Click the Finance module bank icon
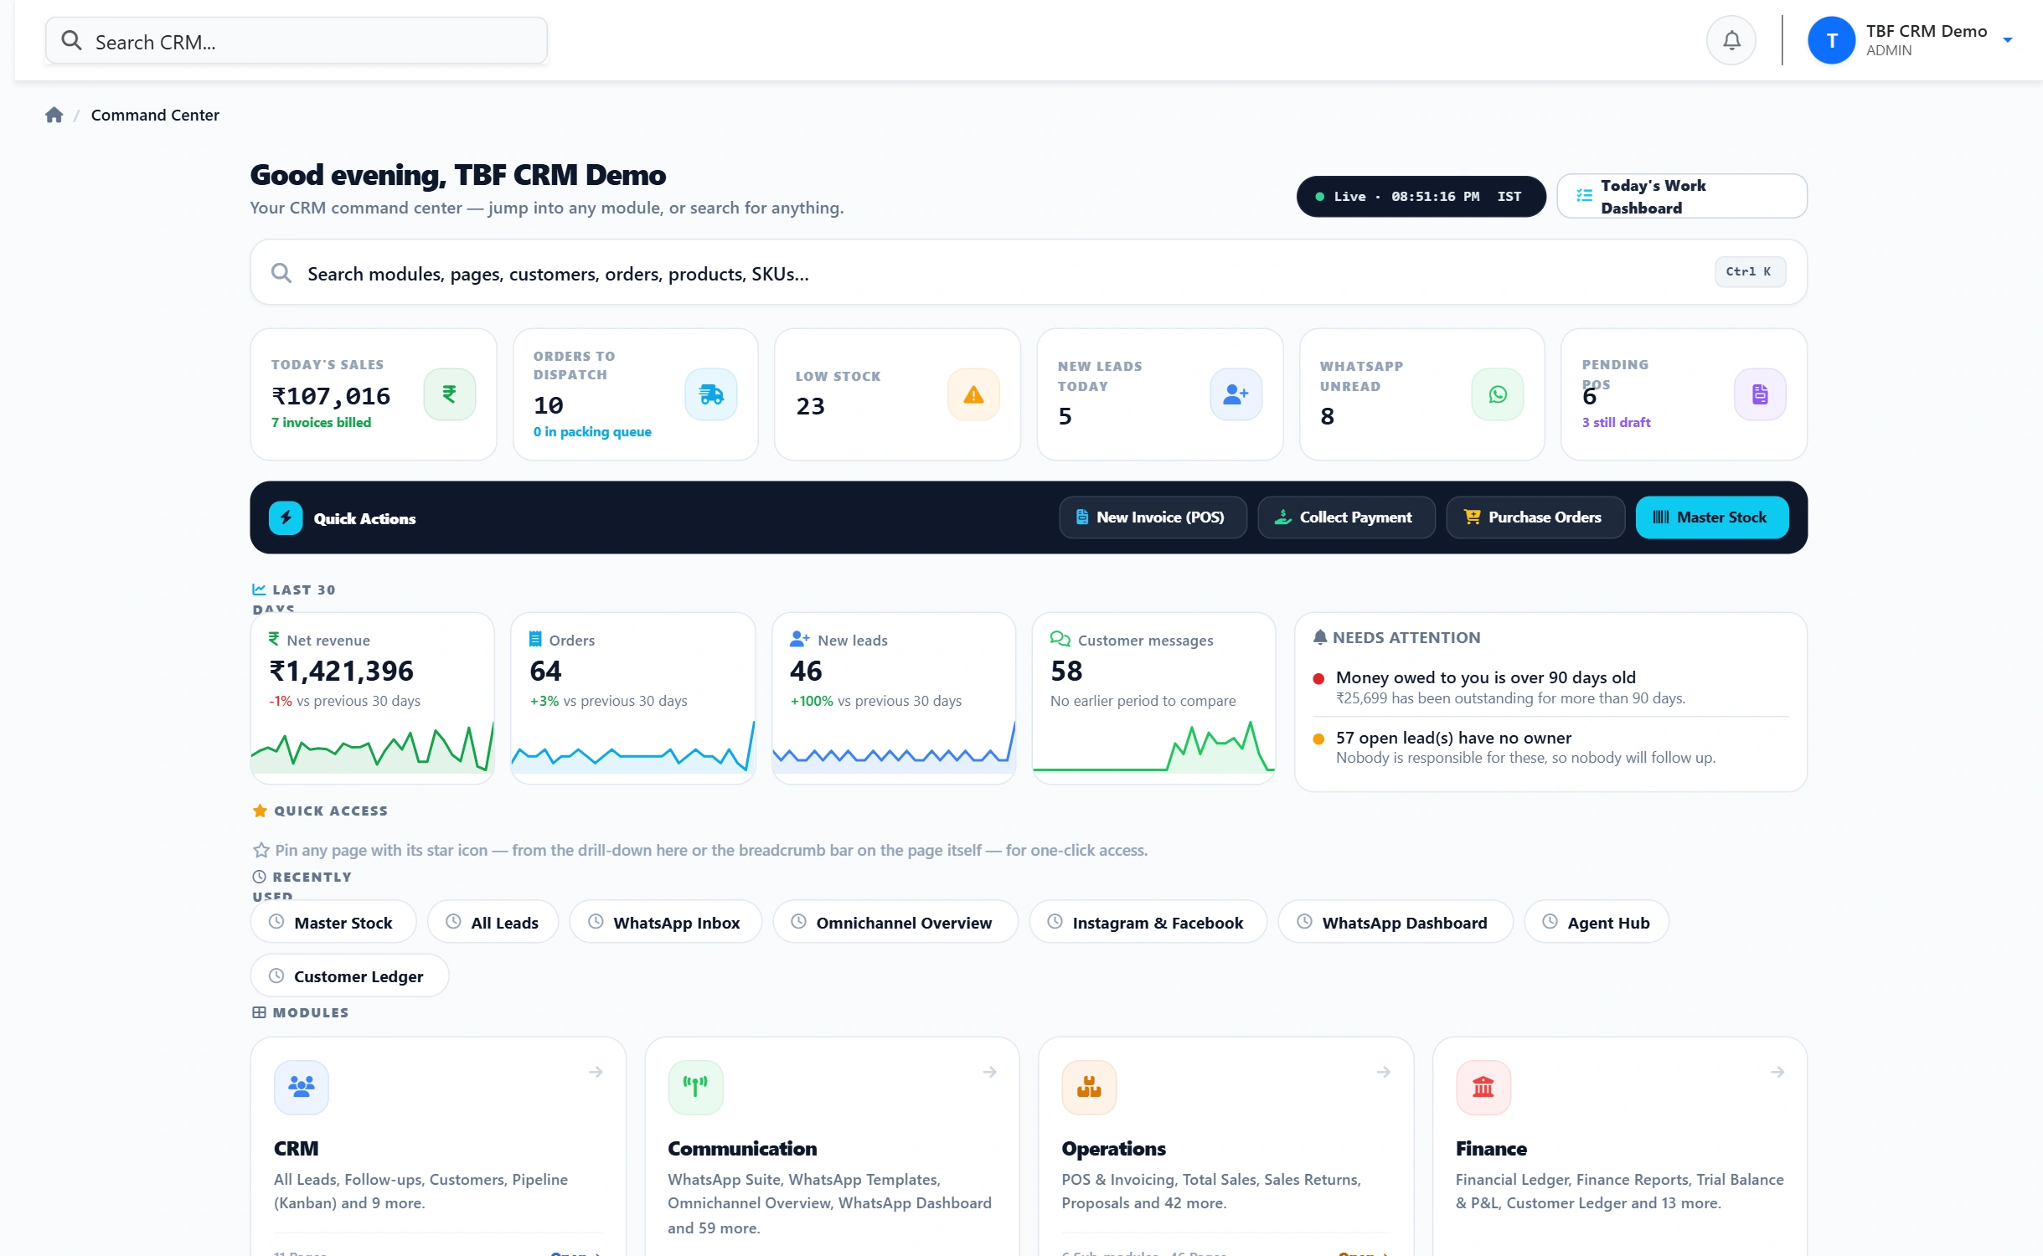 click(1483, 1087)
